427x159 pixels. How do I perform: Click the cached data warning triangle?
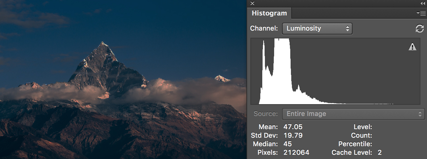tap(413, 47)
